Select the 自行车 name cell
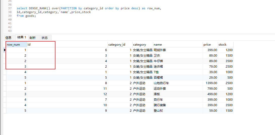This screenshot has width=275, height=135. [x=178, y=100]
